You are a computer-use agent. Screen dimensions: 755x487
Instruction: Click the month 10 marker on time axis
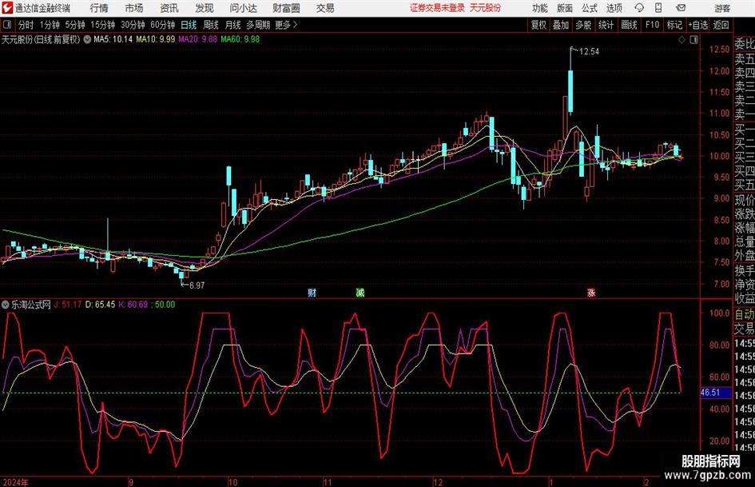[233, 481]
